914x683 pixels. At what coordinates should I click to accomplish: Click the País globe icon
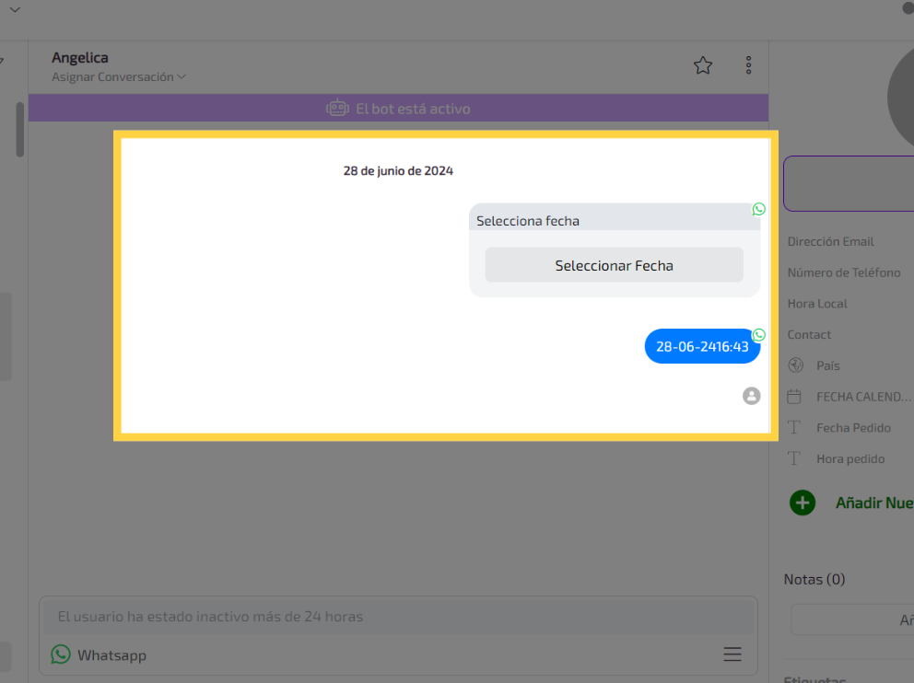pos(795,365)
